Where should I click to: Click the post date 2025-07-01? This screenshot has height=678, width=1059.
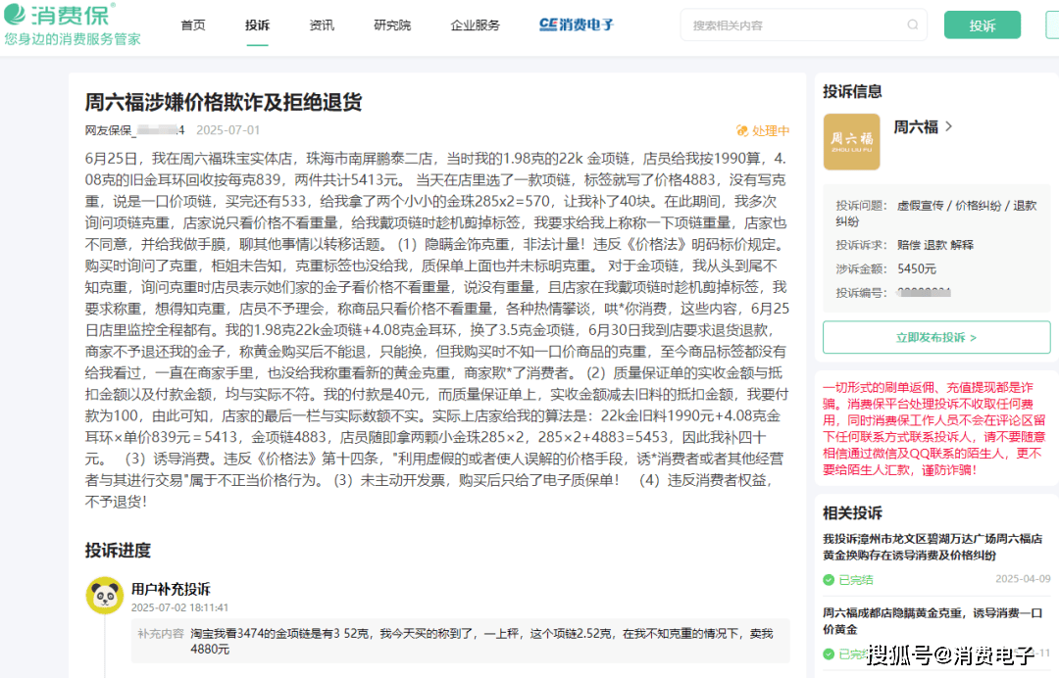[x=227, y=130]
